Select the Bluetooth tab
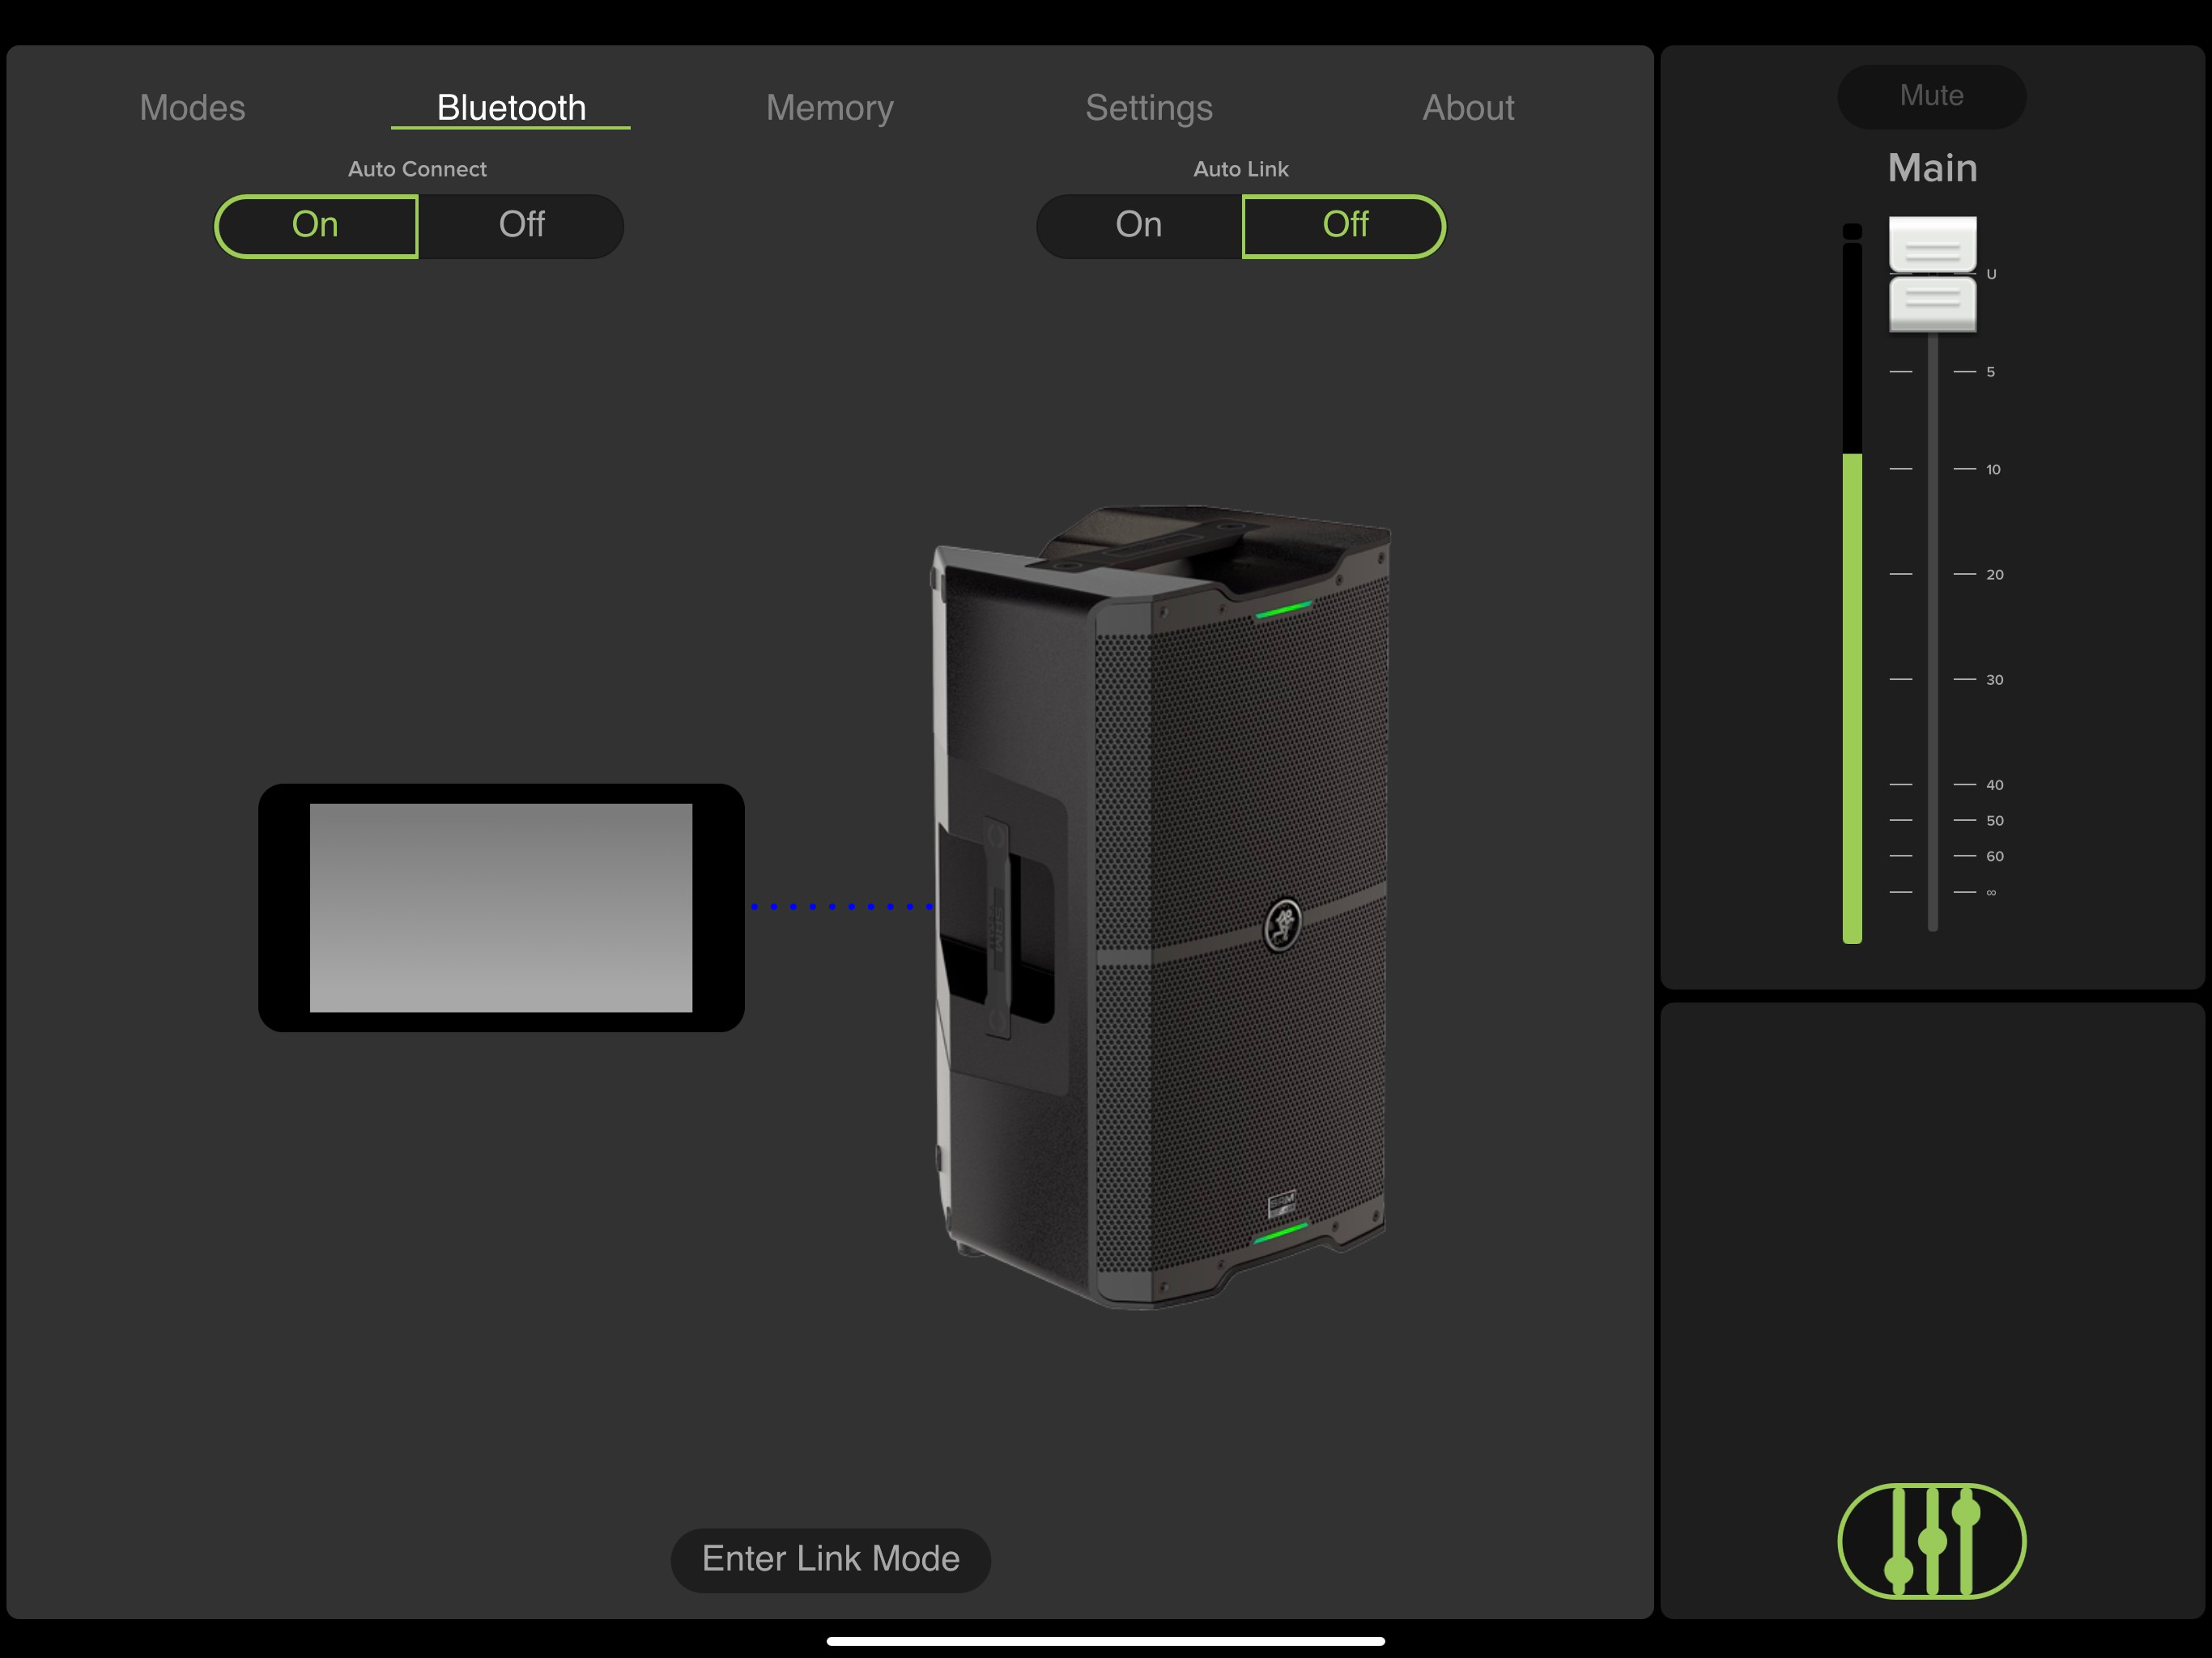 pos(511,108)
